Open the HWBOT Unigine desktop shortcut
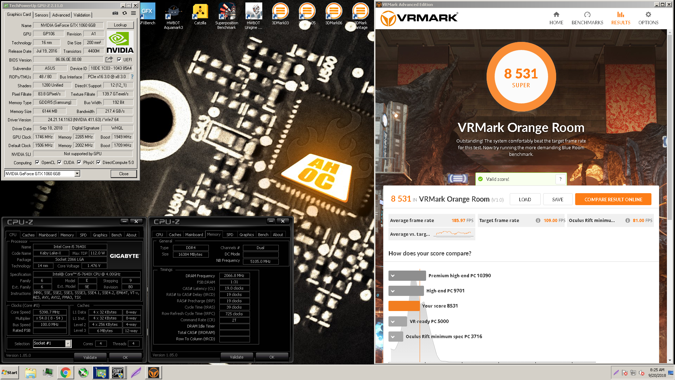The width and height of the screenshot is (675, 380). tap(253, 16)
